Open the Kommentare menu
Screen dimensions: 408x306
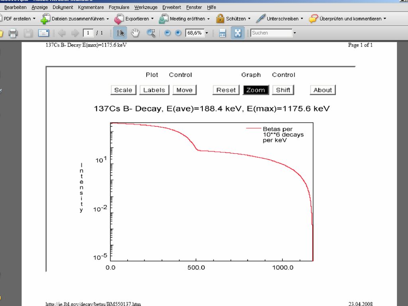pyautogui.click(x=91, y=7)
